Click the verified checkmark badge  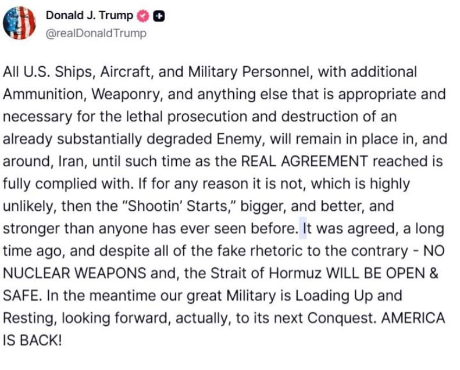pos(143,16)
